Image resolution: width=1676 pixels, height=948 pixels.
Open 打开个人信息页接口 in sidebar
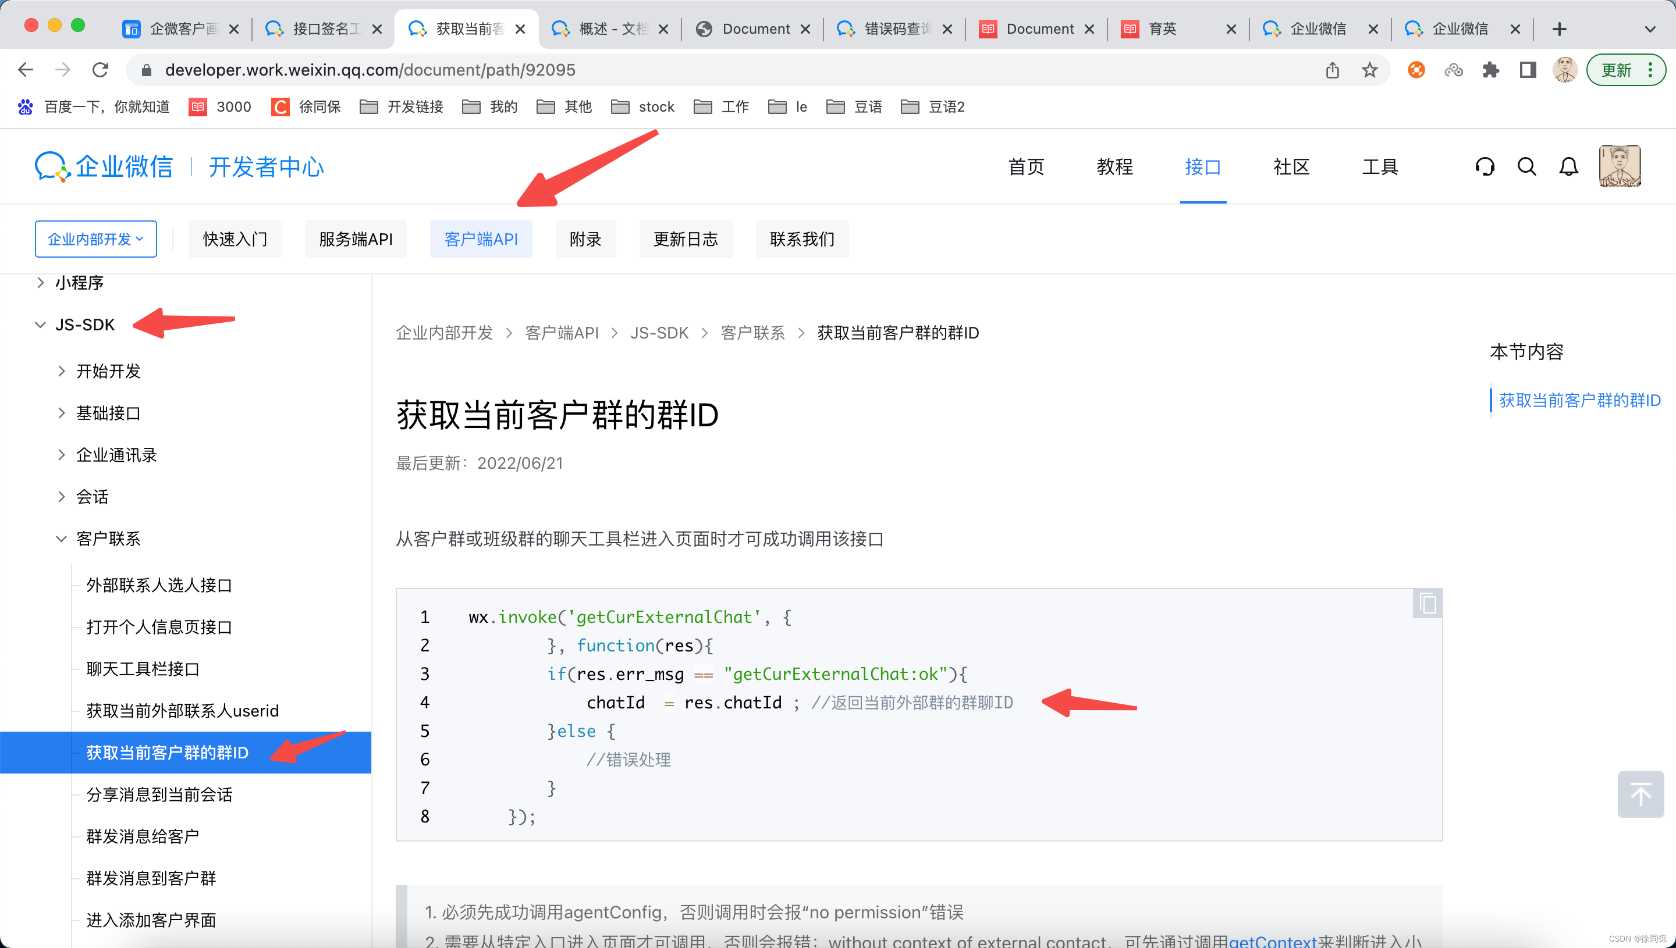point(159,627)
